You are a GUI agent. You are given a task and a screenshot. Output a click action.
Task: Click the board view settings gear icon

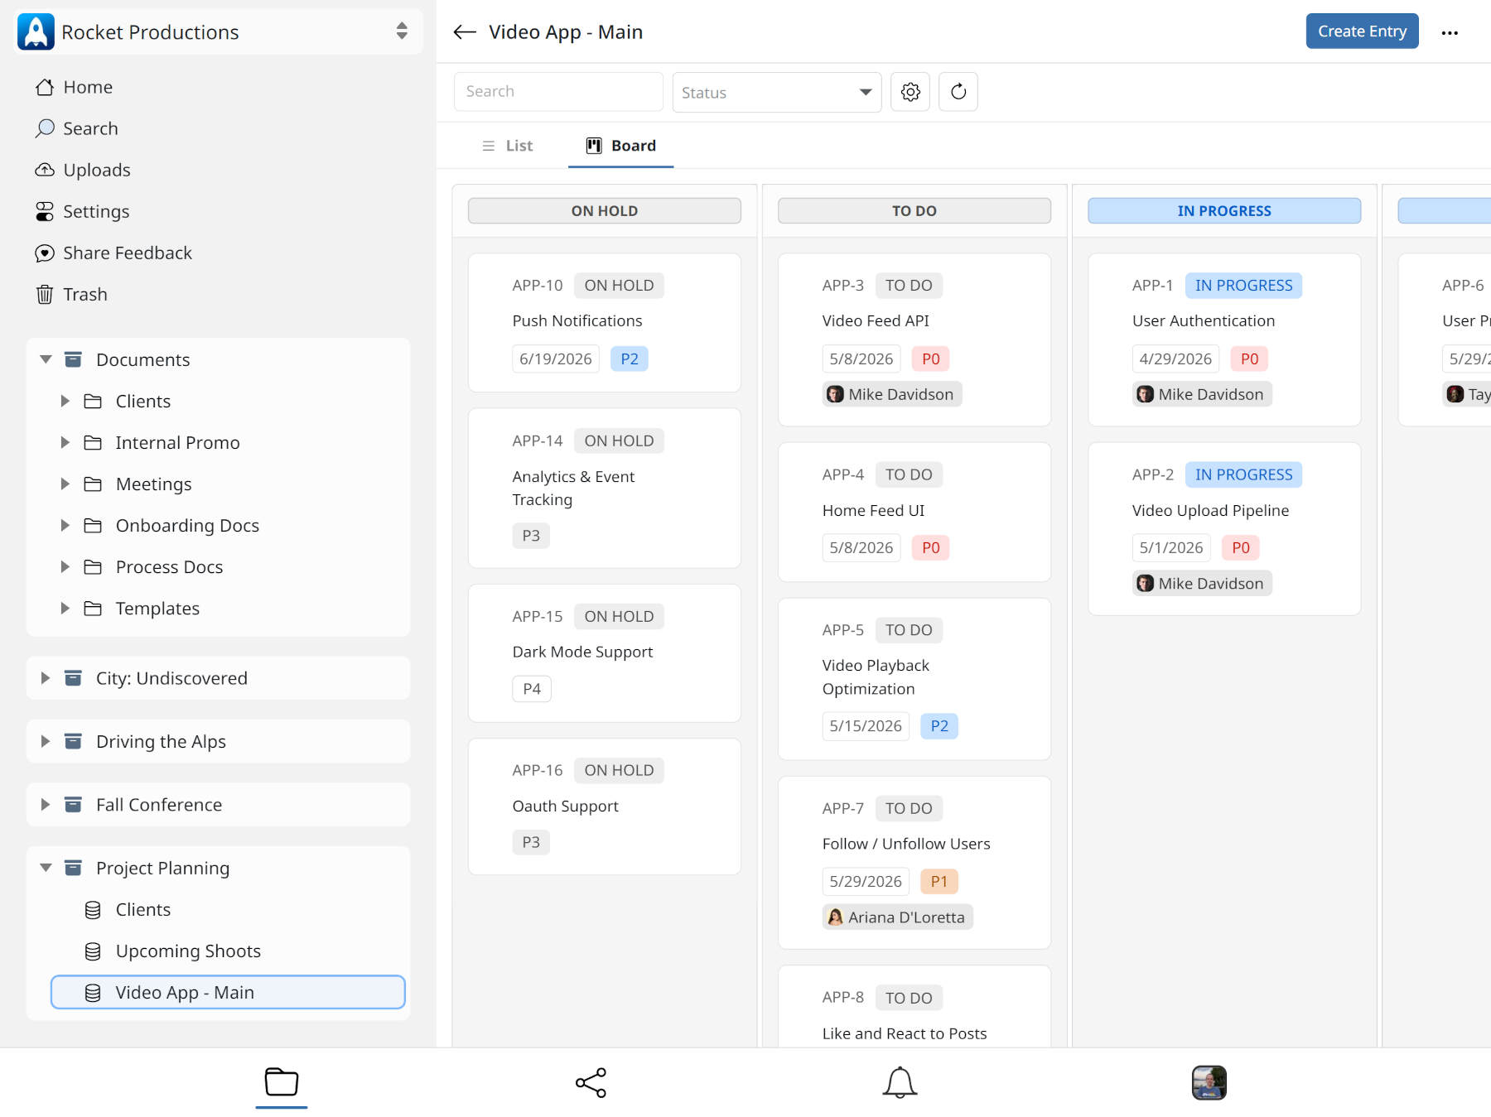pyautogui.click(x=910, y=92)
